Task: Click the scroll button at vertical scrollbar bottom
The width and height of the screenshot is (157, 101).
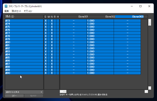Action: pos(150,88)
